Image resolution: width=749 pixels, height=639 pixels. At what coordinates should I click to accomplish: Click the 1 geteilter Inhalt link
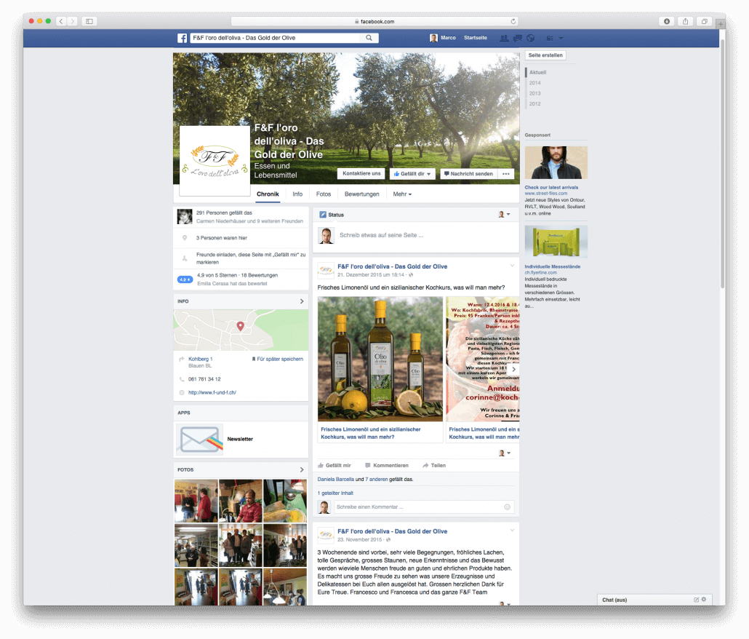pos(335,493)
